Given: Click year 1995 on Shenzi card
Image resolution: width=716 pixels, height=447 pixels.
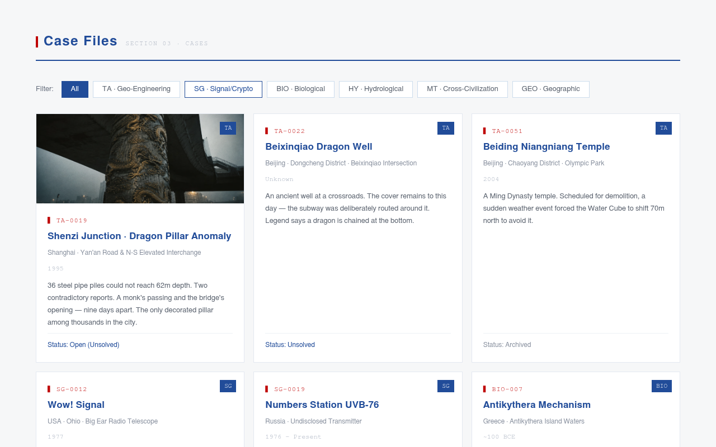Looking at the screenshot, I should click(x=55, y=269).
